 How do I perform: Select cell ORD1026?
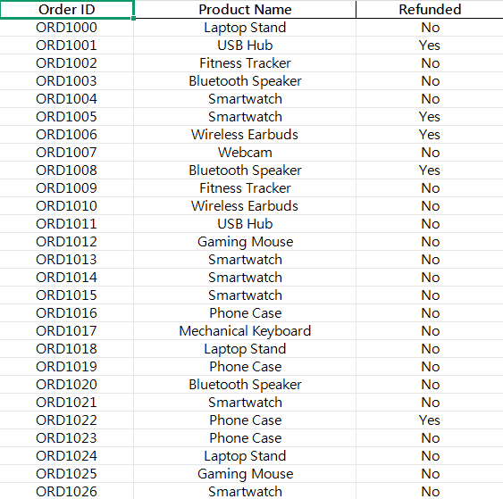point(66,492)
